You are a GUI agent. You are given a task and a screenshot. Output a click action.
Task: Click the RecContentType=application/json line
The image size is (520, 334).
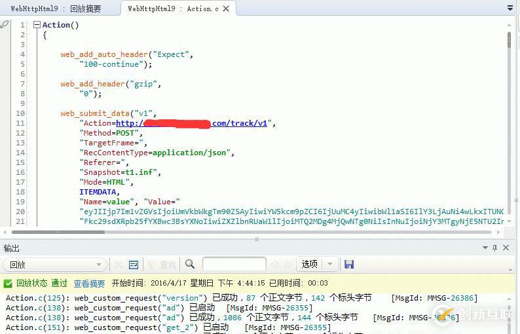157,153
